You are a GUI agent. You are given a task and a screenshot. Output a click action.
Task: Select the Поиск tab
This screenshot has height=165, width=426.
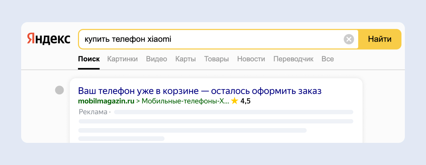(x=89, y=59)
